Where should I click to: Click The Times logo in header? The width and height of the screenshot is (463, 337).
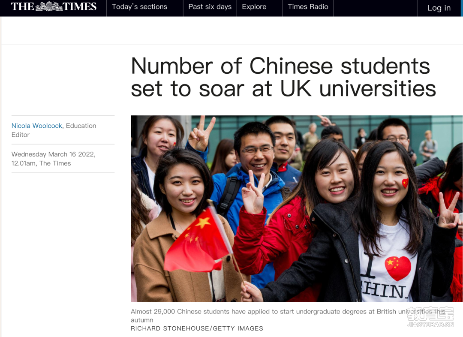point(54,6)
